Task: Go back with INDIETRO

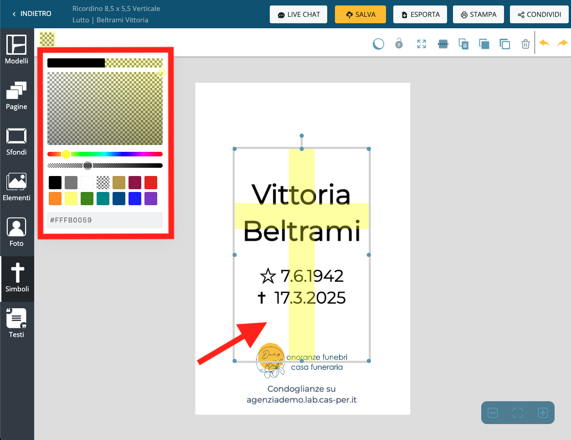Action: point(31,14)
